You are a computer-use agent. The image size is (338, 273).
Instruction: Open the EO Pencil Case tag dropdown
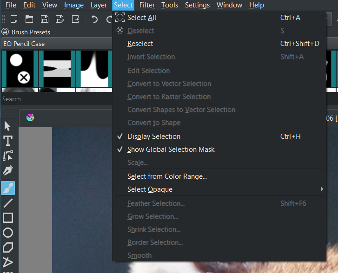click(57, 44)
